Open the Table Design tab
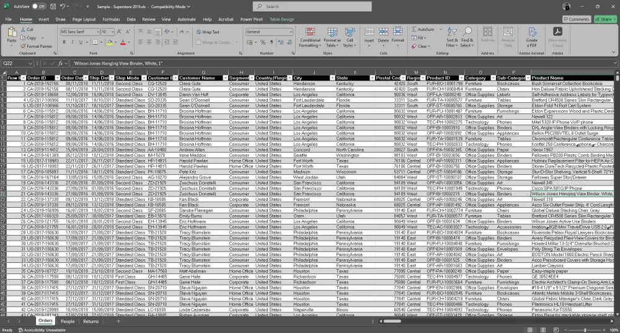The width and height of the screenshot is (620, 333). pyautogui.click(x=281, y=19)
